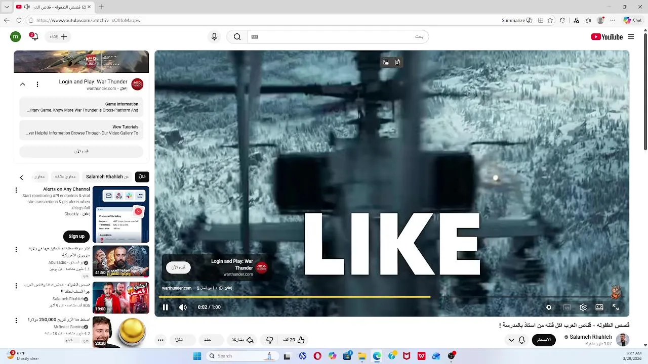Open the player settings gear

click(583, 307)
